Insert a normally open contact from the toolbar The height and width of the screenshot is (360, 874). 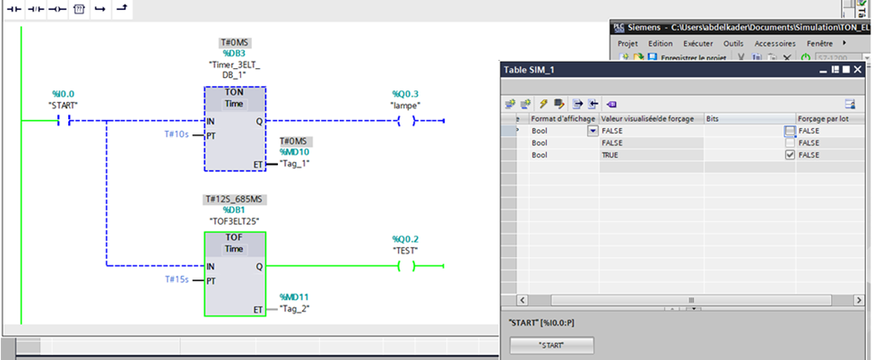click(x=14, y=8)
